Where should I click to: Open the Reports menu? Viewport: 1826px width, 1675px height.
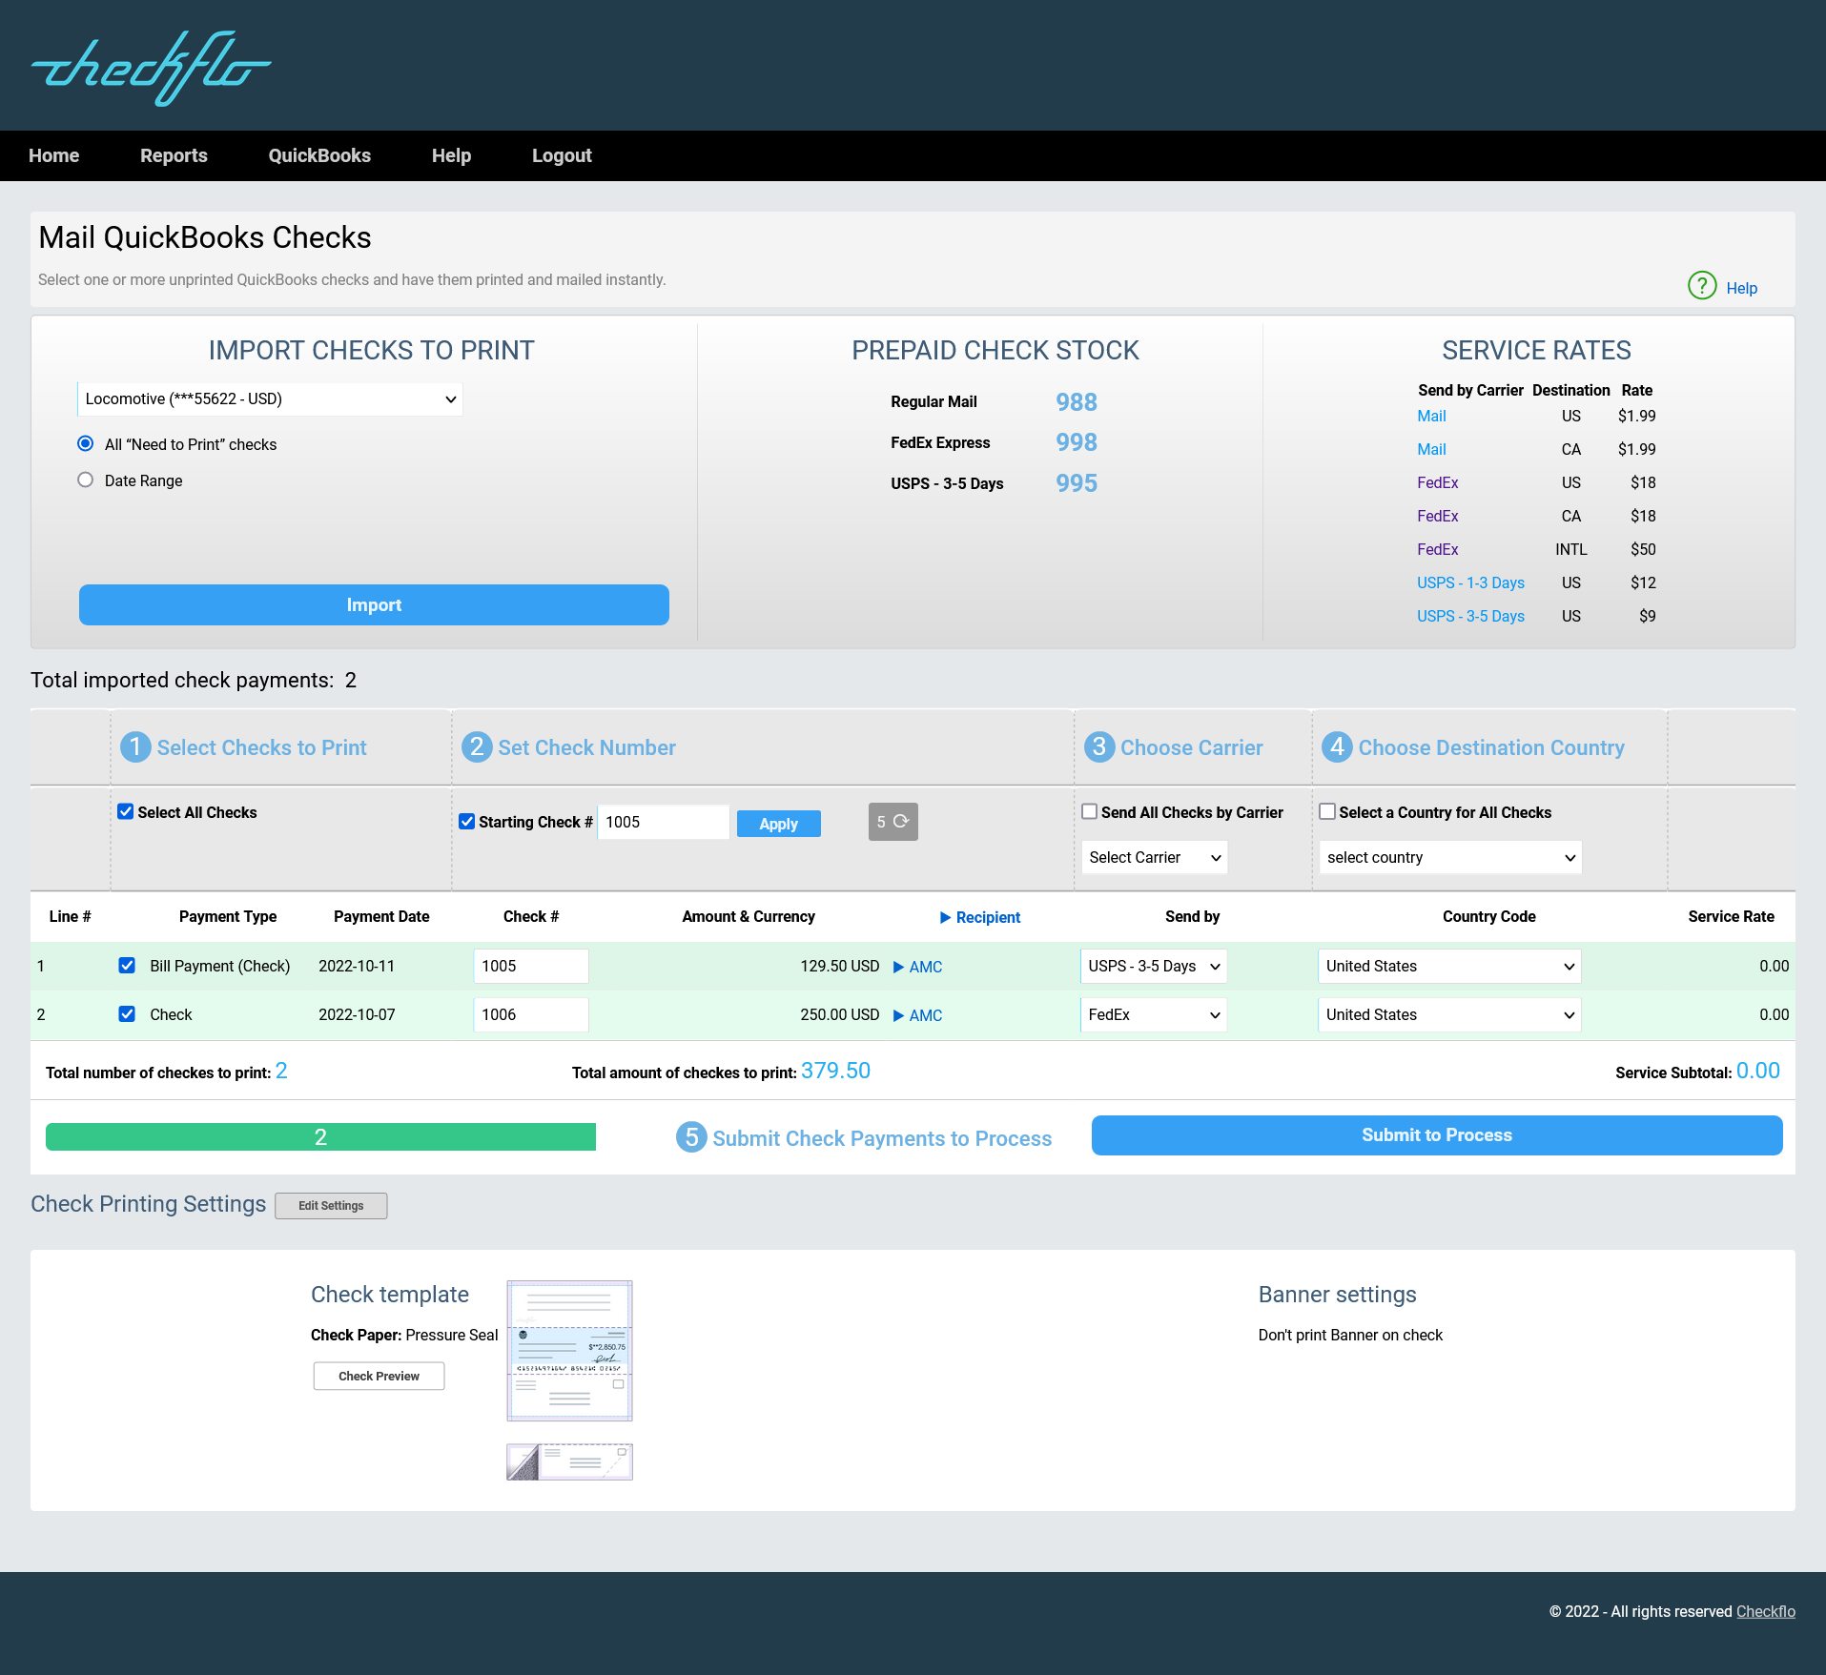click(174, 155)
